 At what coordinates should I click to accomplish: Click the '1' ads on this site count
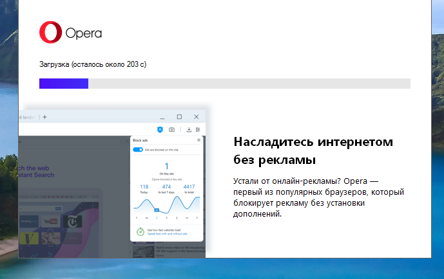coord(166,166)
